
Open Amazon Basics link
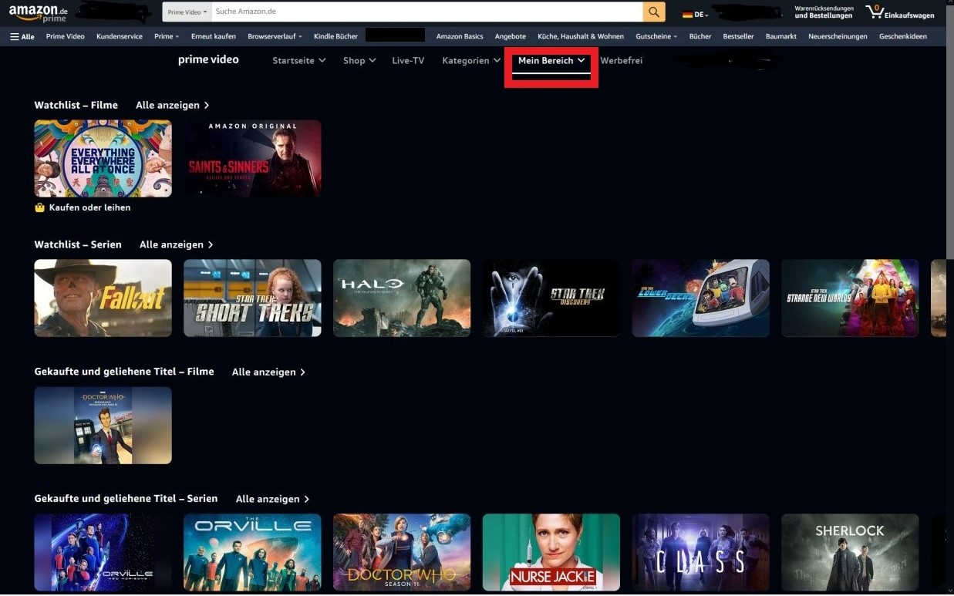click(x=460, y=36)
